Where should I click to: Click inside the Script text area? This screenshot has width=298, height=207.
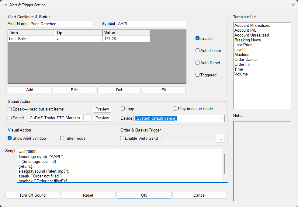click(x=120, y=166)
